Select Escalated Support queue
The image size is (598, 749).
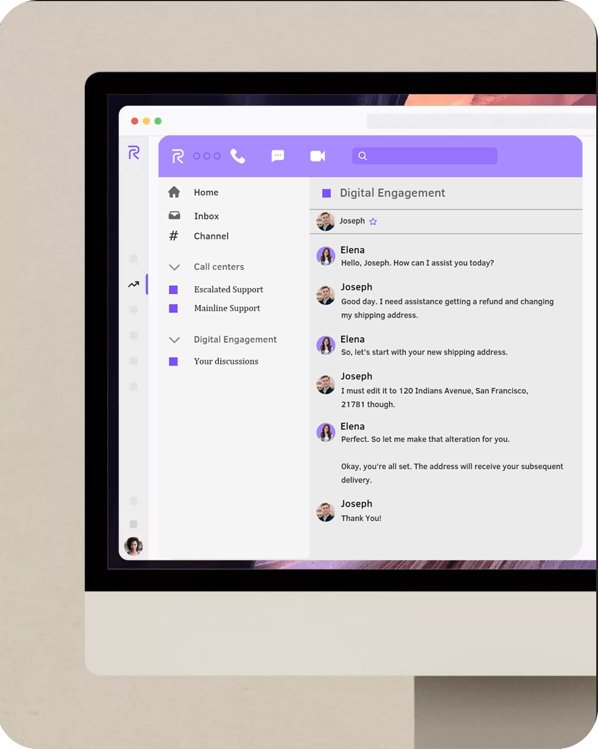click(x=228, y=290)
